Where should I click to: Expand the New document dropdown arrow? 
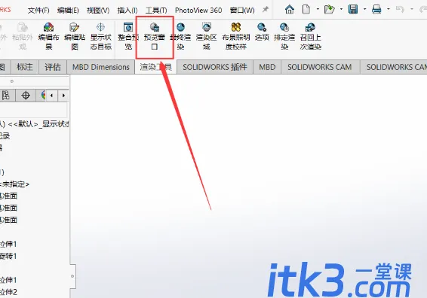pos(318,9)
